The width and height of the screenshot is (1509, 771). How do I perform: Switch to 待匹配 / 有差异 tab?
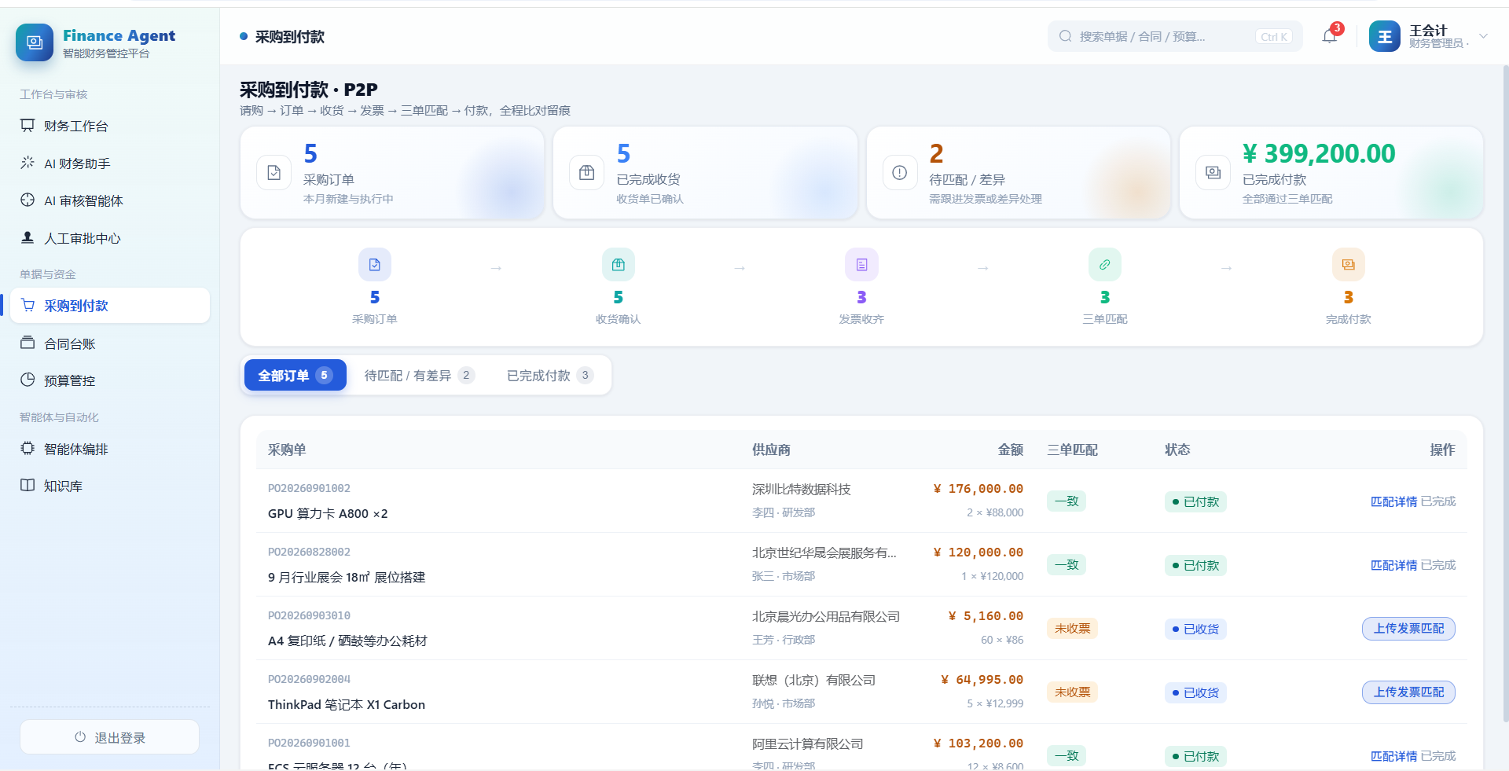pos(419,376)
